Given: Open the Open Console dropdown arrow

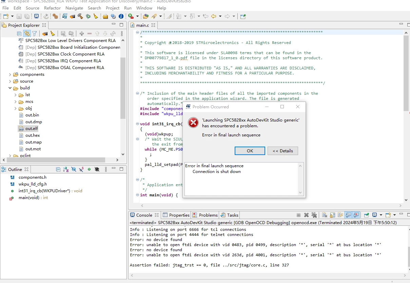Looking at the screenshot, I should [394, 215].
